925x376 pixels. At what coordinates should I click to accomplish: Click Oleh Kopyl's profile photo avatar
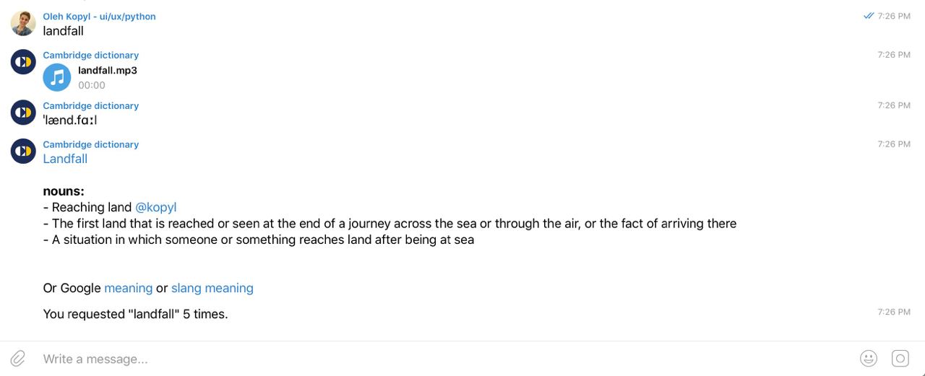[23, 23]
